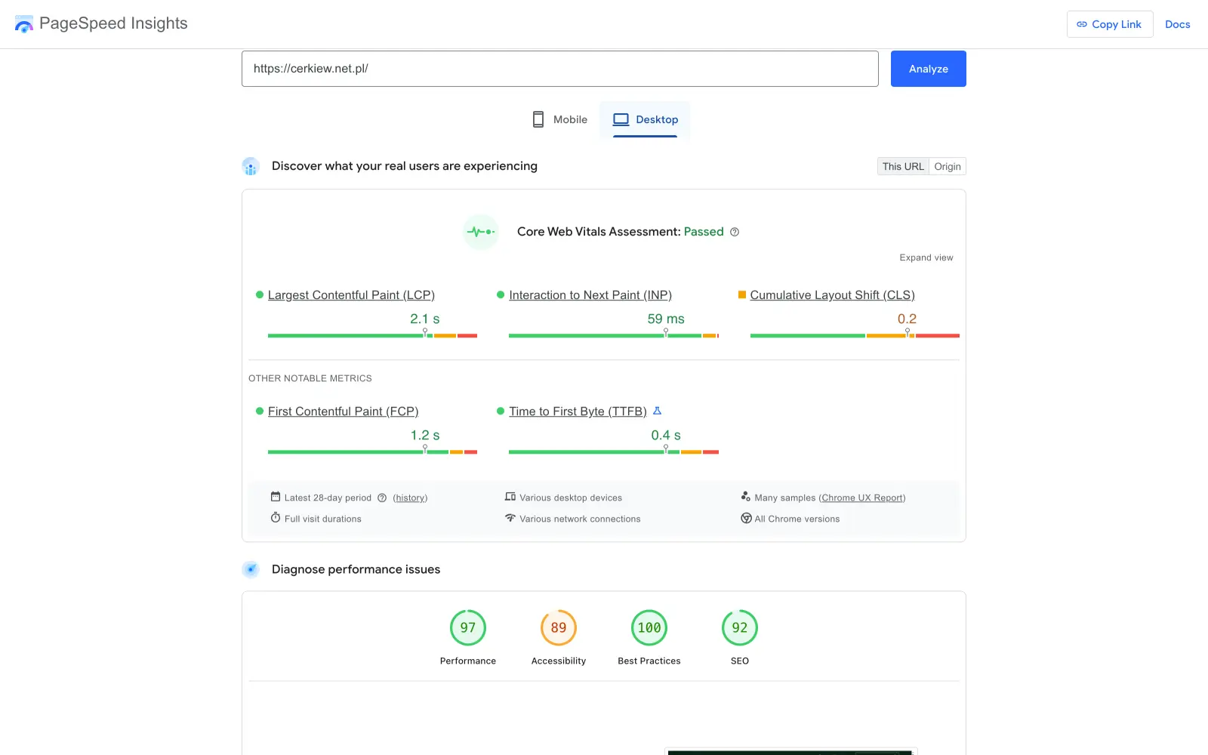Click the Various desktop devices text
The width and height of the screenshot is (1208, 755).
point(571,498)
